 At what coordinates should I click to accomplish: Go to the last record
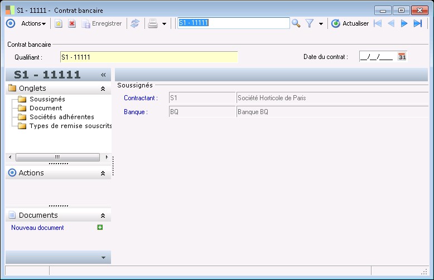click(x=418, y=23)
